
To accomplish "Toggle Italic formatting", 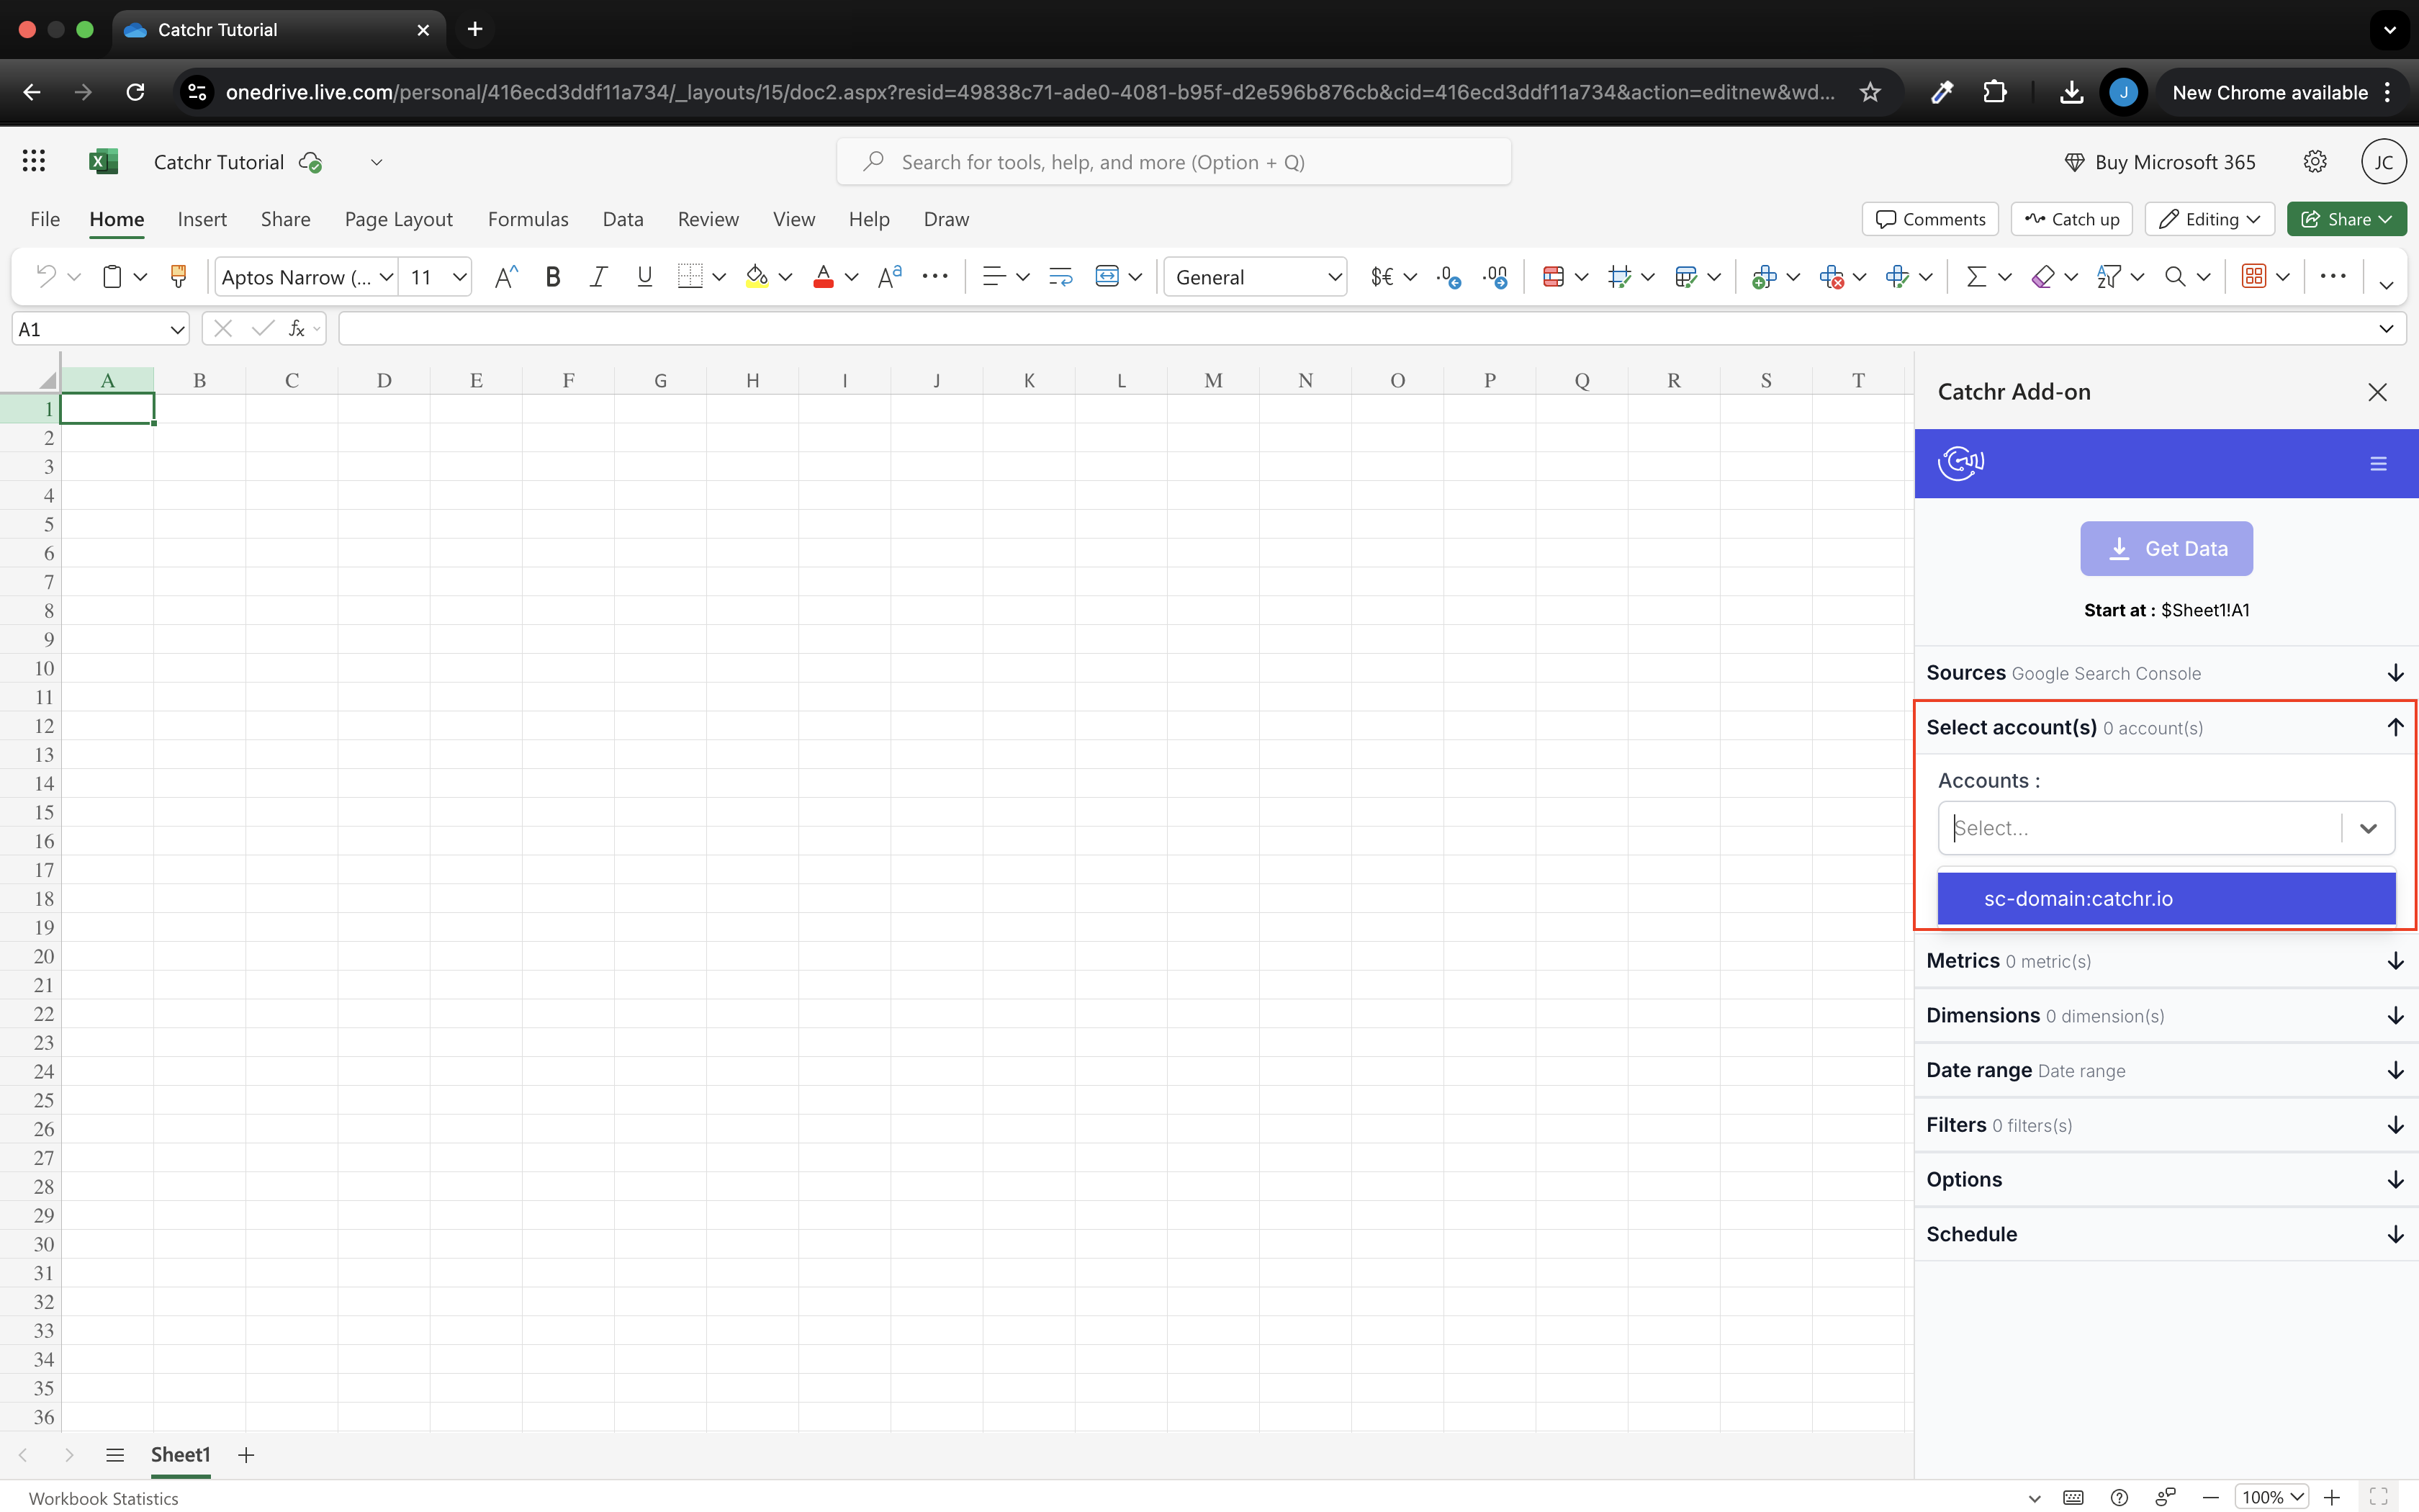I will click(598, 277).
